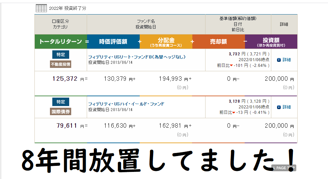The image size is (328, 179).
Task: Select total return value 79,611 円
Action: 70,126
